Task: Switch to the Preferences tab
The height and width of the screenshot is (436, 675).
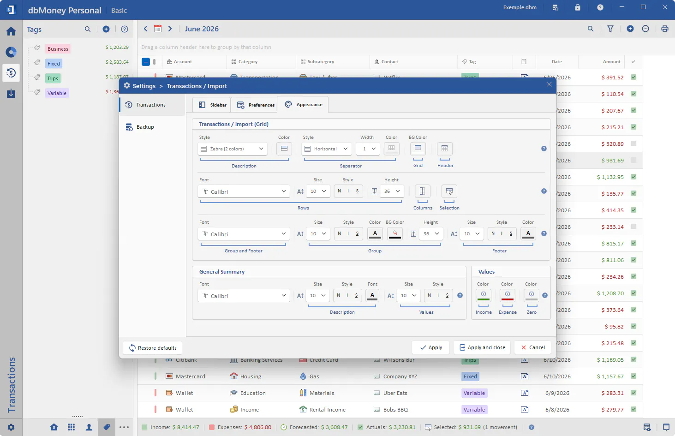Action: pos(256,105)
